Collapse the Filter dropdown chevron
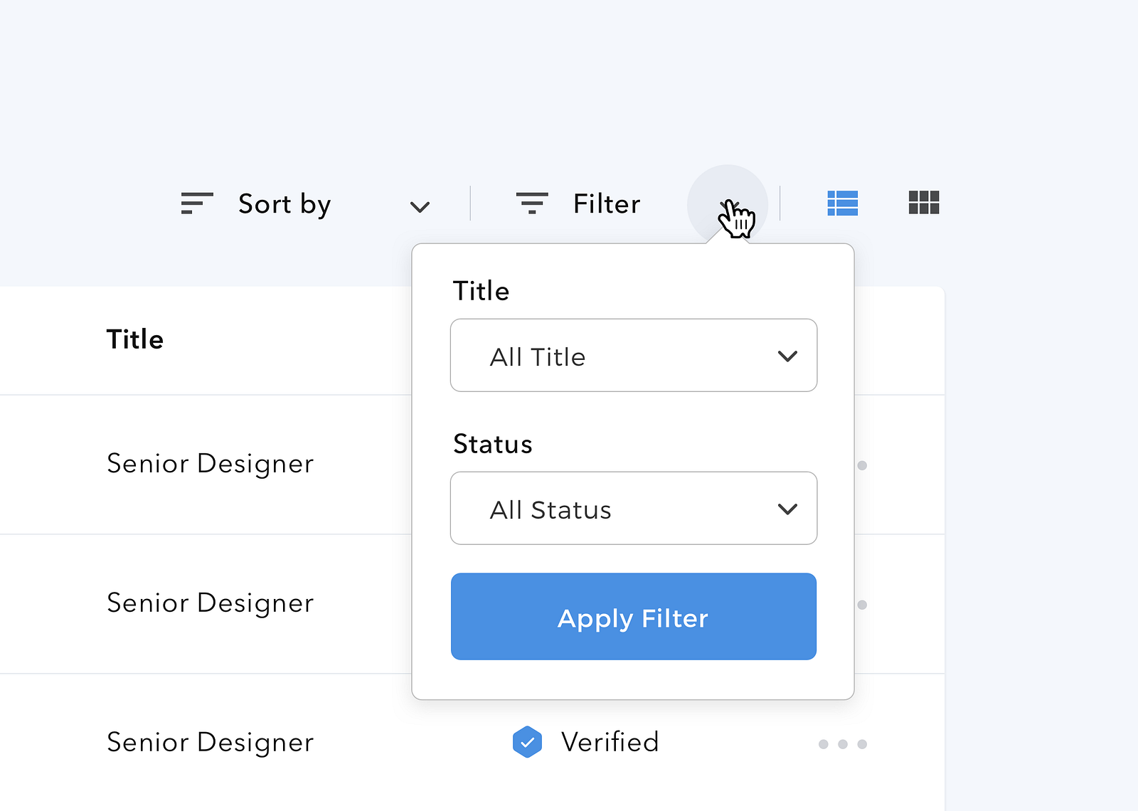Screen dimensions: 1138x811 tap(728, 206)
